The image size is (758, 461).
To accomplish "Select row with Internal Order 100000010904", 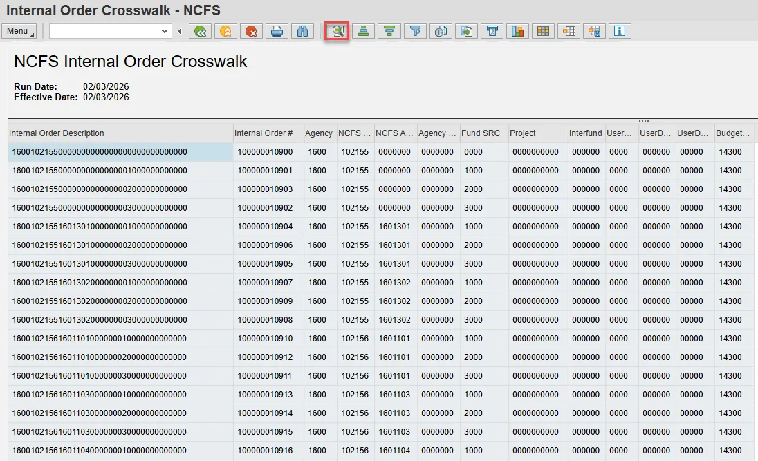I will coord(265,227).
